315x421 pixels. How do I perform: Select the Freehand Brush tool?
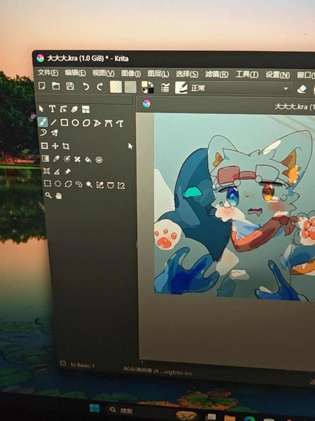pyautogui.click(x=42, y=122)
